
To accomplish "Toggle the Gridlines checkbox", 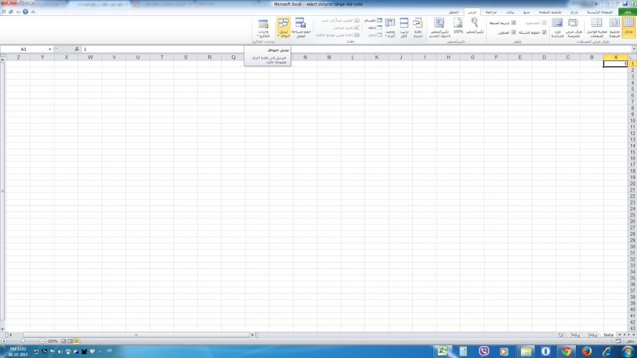I will [x=544, y=32].
